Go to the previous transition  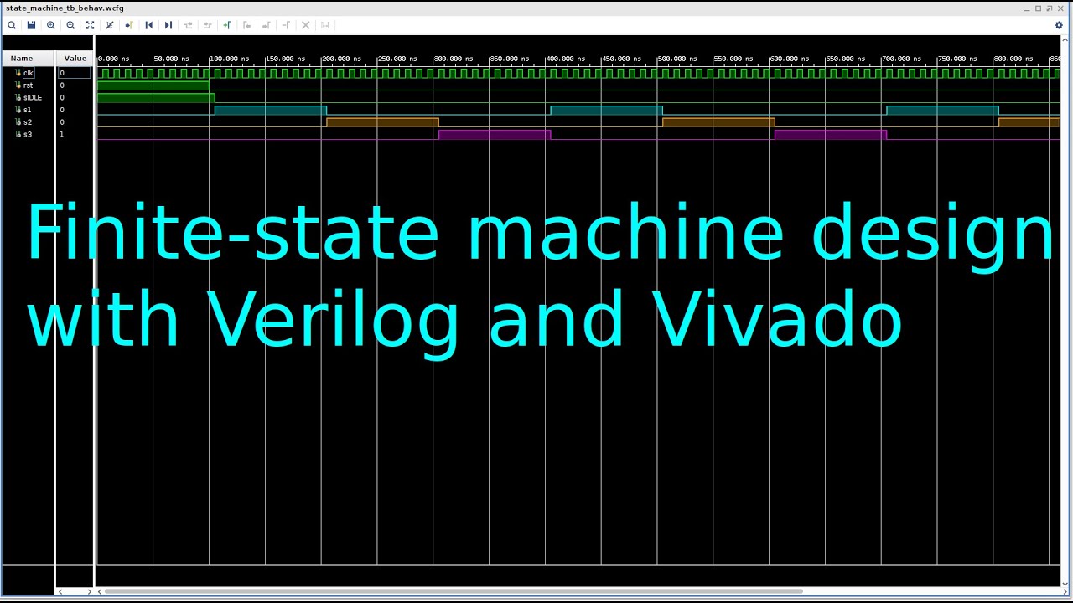point(188,25)
